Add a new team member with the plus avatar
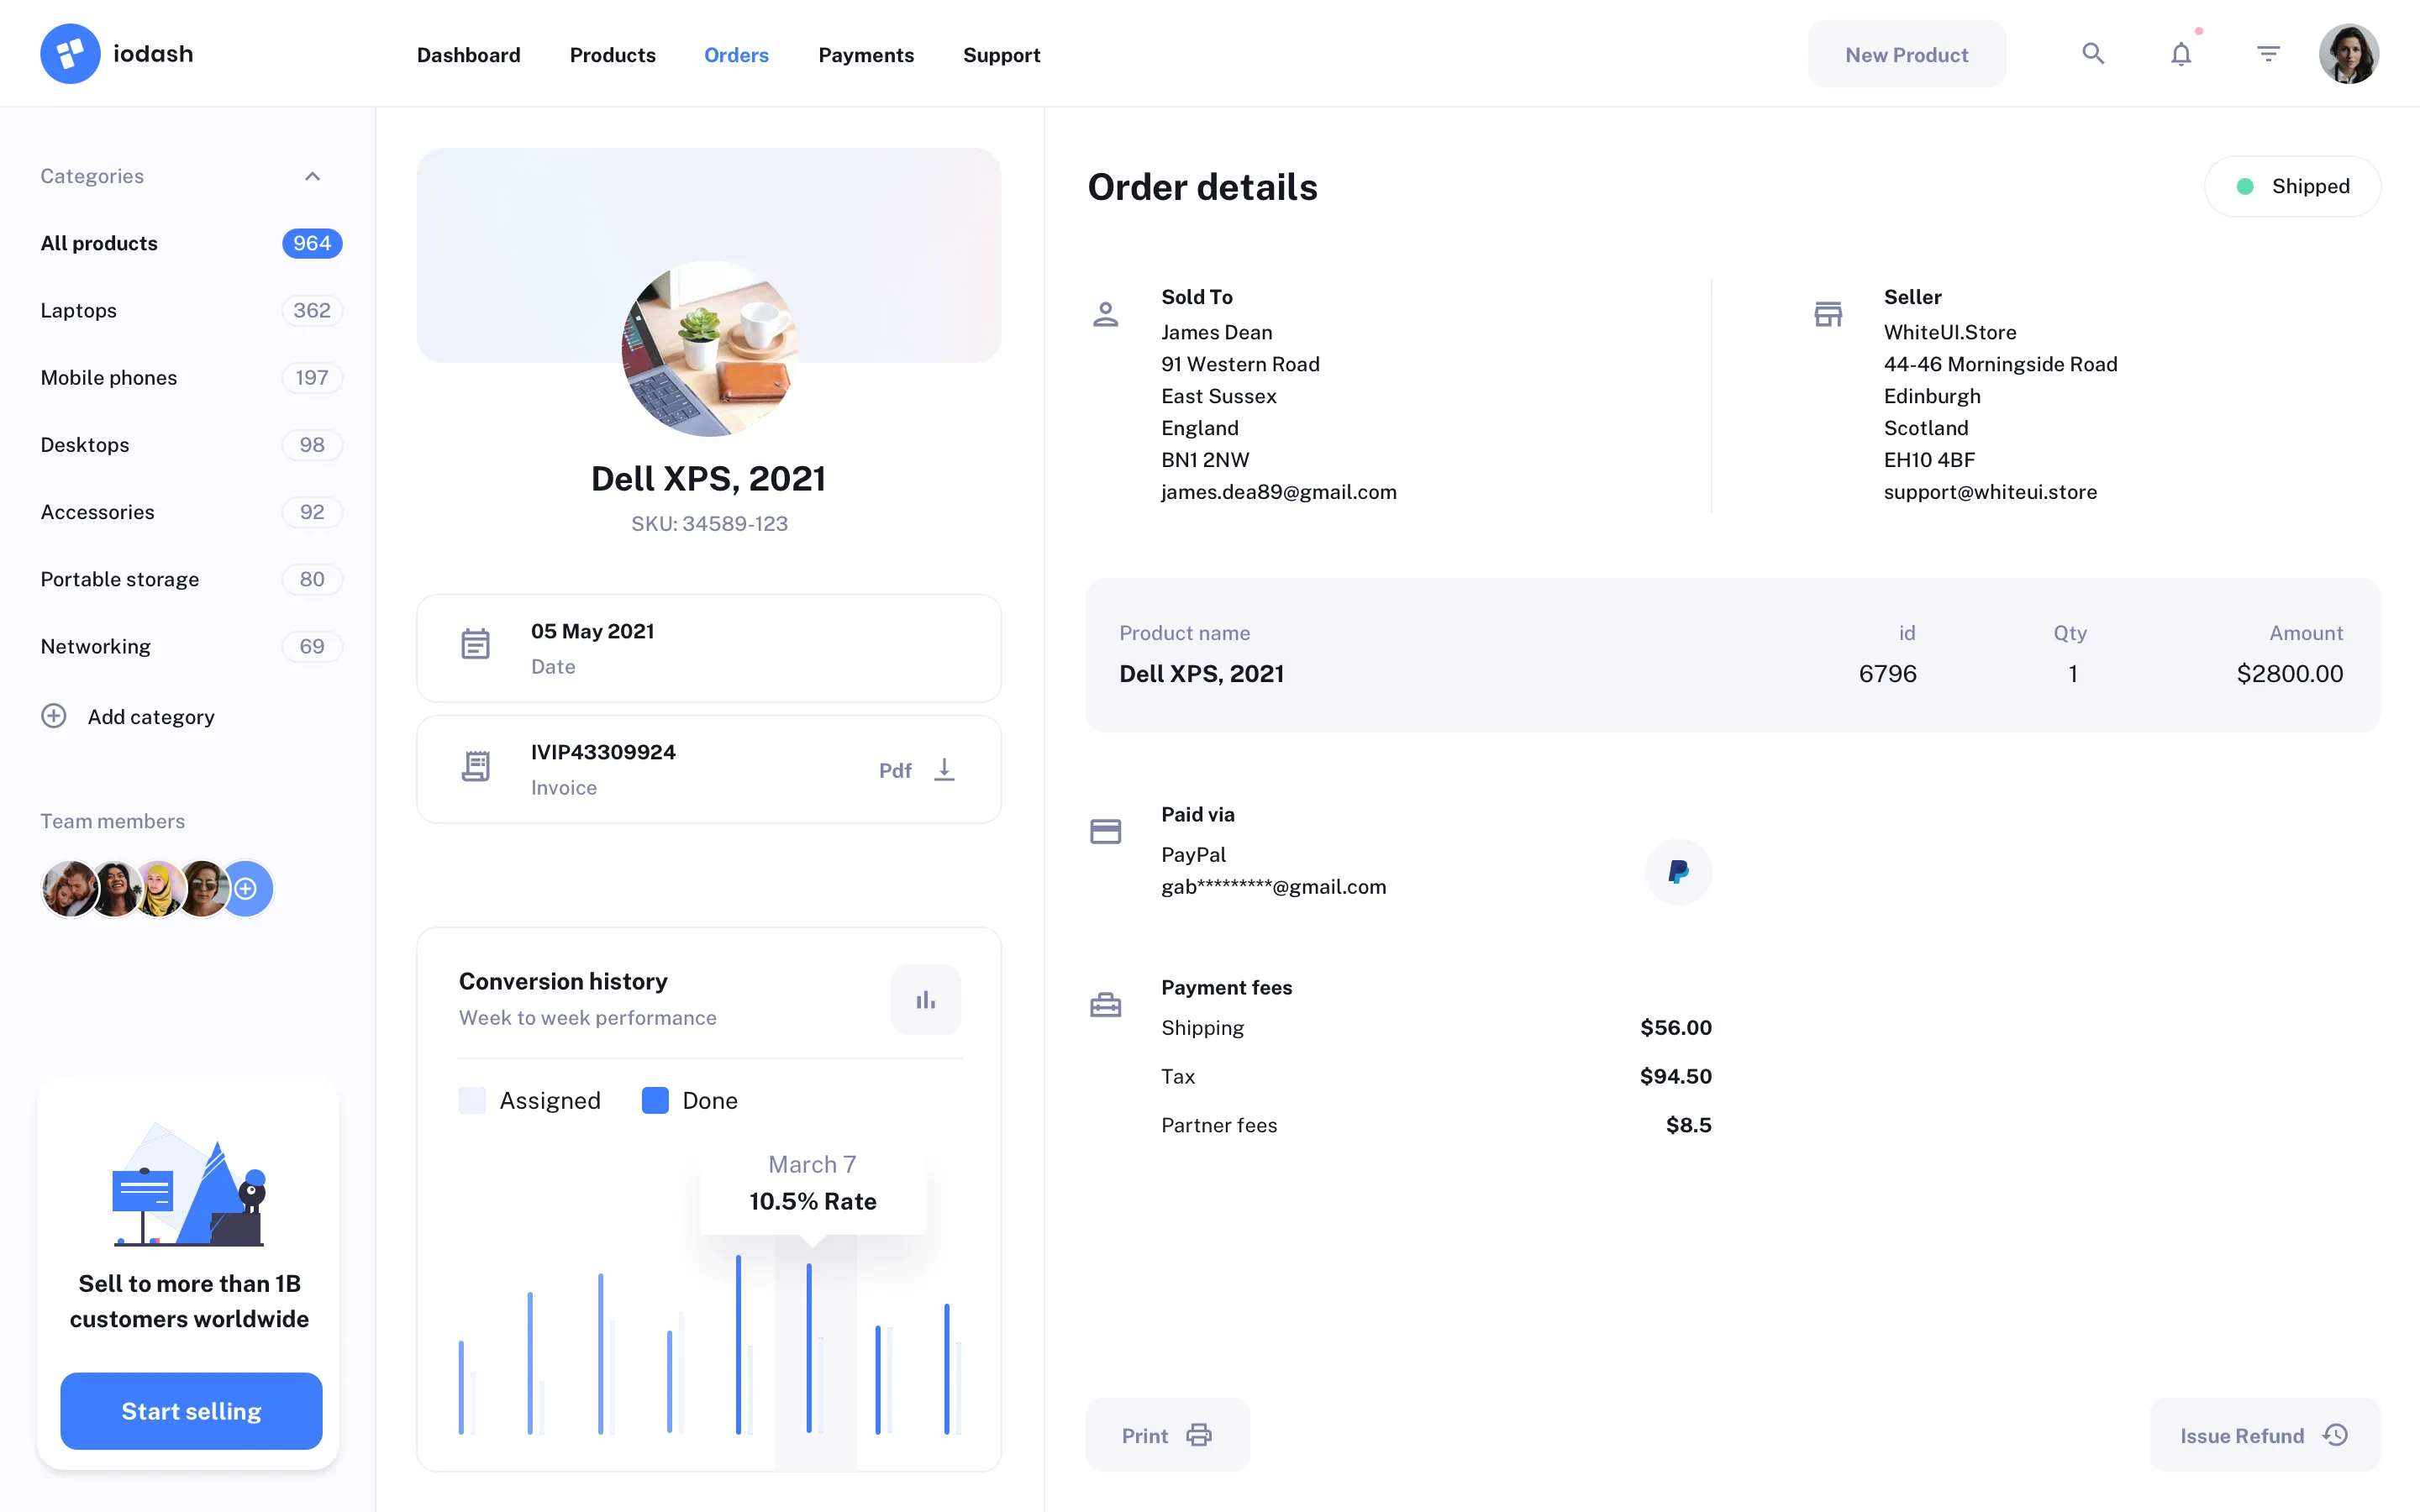2420x1512 pixels. pyautogui.click(x=246, y=888)
